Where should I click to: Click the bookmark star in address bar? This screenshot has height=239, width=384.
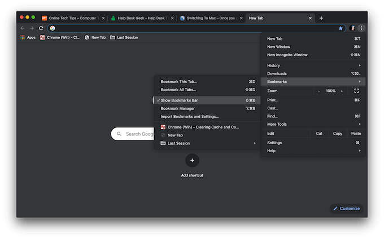coord(341,28)
